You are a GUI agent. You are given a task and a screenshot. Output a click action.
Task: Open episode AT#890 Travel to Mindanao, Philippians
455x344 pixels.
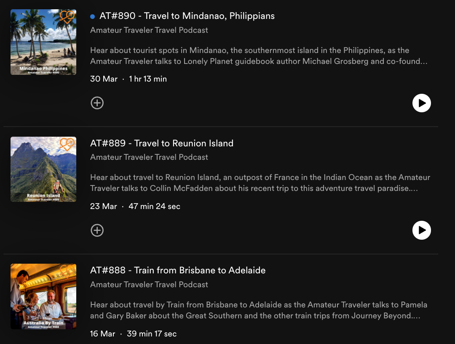coord(187,16)
